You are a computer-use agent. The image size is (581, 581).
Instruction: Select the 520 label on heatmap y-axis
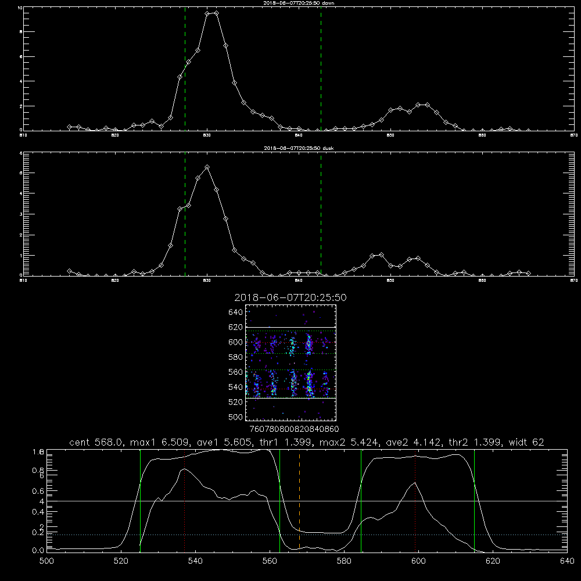(236, 402)
